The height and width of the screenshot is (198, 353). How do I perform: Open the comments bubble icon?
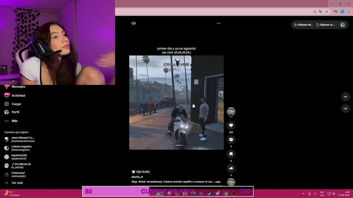231,140
